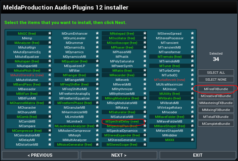
Task: Click the home icon next to MPhatik
Action: tap(145, 56)
